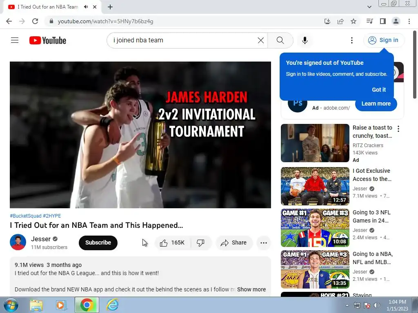Expand description with Show more
The width and height of the screenshot is (418, 313).
(x=251, y=289)
